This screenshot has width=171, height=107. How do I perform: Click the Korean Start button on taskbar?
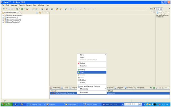tap(6, 104)
